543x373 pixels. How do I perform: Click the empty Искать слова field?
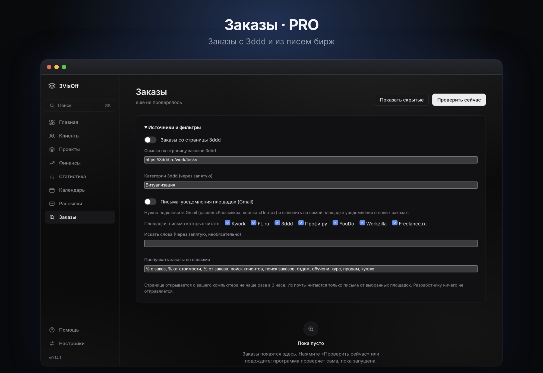point(311,243)
